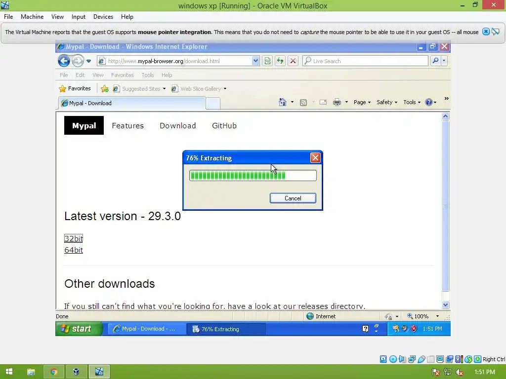Open File Explorer on the host taskbar
This screenshot has width=506, height=379.
click(x=31, y=372)
